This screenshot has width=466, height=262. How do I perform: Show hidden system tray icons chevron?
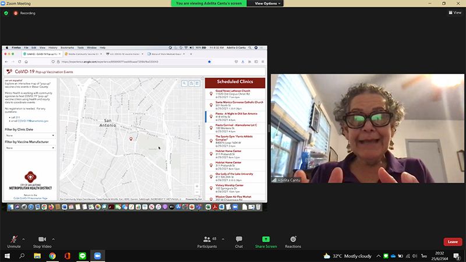coord(378,256)
